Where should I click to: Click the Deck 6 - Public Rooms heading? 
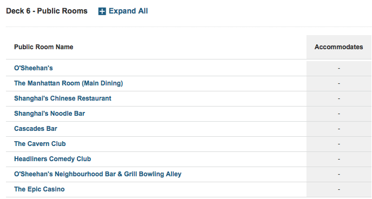(x=47, y=11)
